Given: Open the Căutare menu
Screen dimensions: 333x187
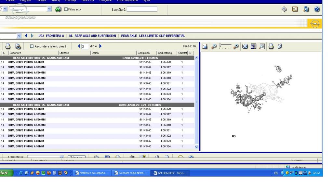Looking at the screenshot, I should [41, 1].
